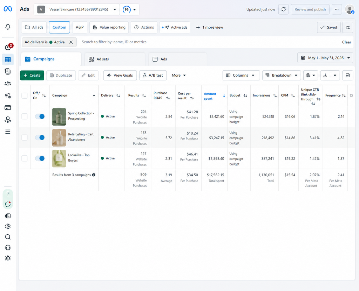359x291 pixels.
Task: Sort by the Amount spent column
Action: tap(214, 96)
